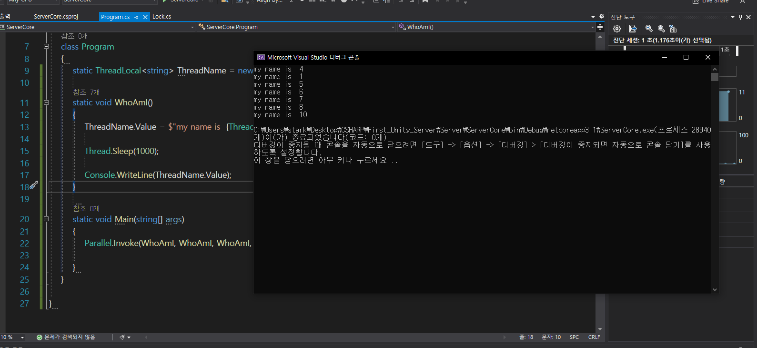Click the split editor icon
The height and width of the screenshot is (348, 757).
pos(600,27)
